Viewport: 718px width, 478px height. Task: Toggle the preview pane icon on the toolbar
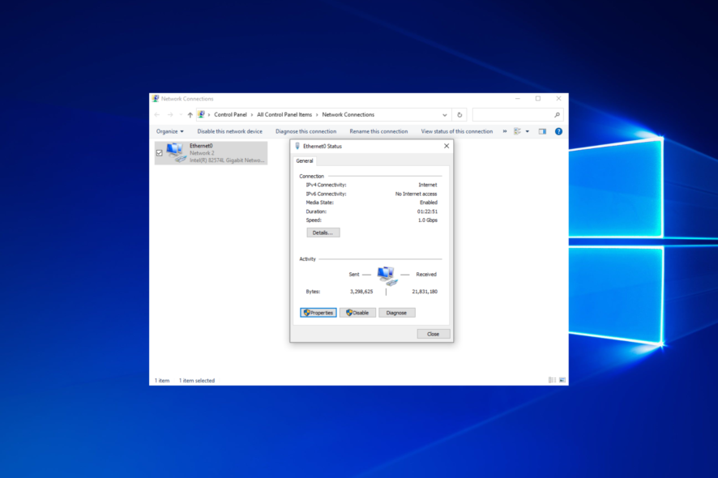pos(542,131)
